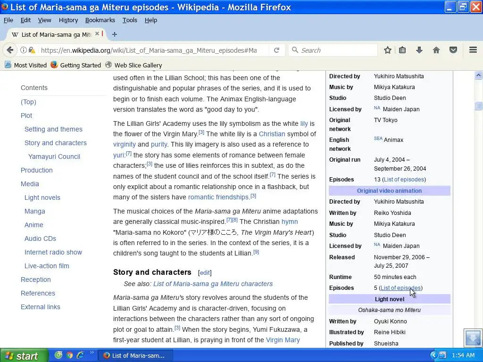The width and height of the screenshot is (483, 362).
Task: Open the Firefox hamburger menu
Action: (x=473, y=50)
